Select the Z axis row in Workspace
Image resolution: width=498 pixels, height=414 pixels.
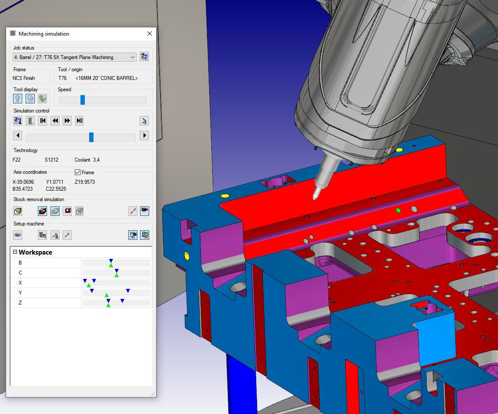81,303
